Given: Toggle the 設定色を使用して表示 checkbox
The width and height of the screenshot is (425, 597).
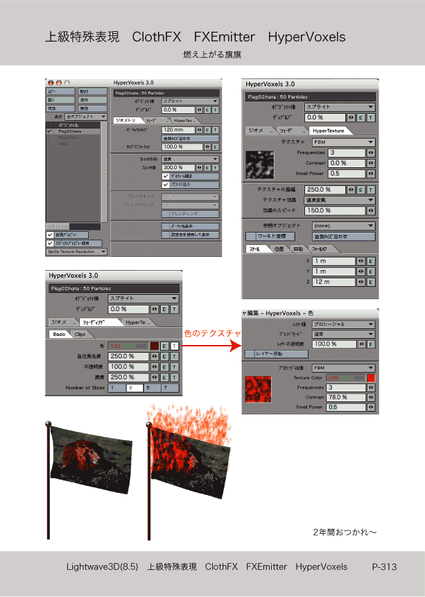Looking at the screenshot, I should click(x=165, y=235).
